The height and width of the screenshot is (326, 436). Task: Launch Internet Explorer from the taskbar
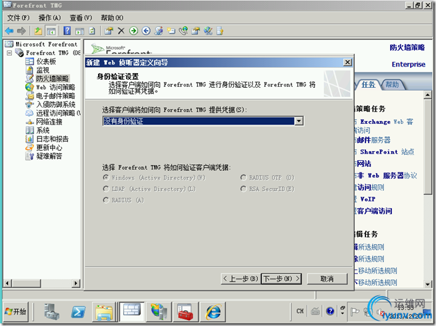[x=213, y=311]
